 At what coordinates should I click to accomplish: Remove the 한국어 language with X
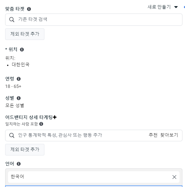point(174,177)
